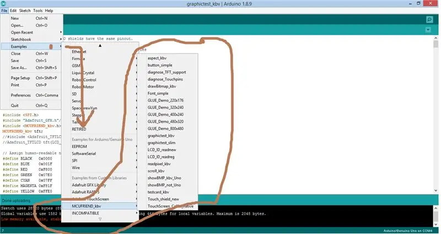Expand the INCOMPATIBLE examples submenu
The image size is (441, 234).
click(100, 213)
